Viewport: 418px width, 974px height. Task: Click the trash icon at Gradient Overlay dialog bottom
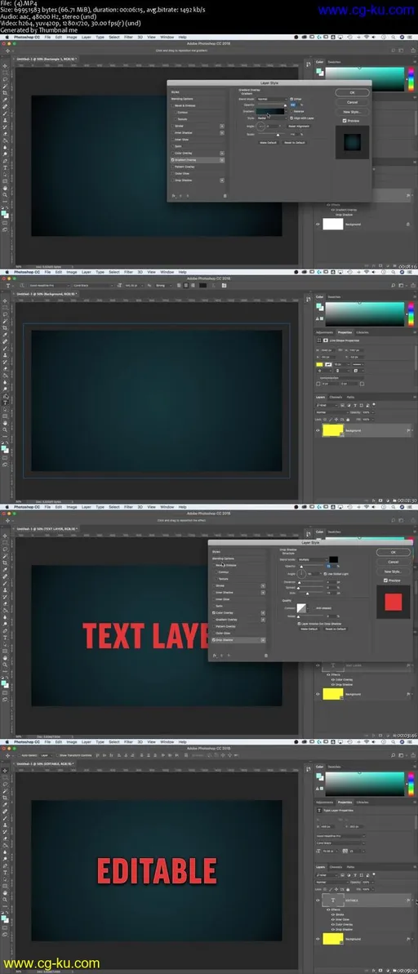point(225,196)
